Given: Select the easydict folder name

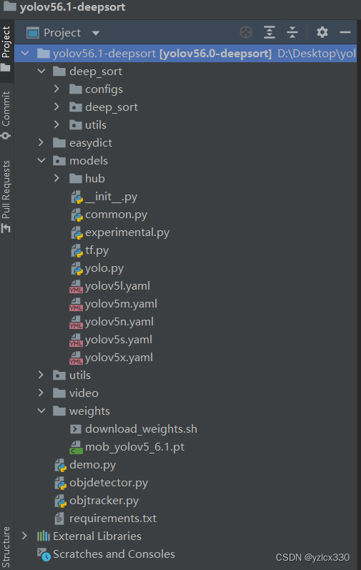Looking at the screenshot, I should tap(91, 143).
